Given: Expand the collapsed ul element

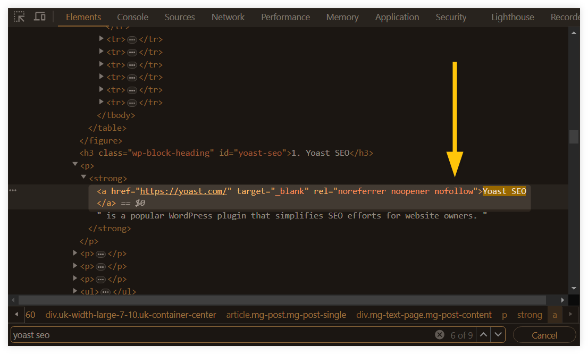Looking at the screenshot, I should [75, 291].
